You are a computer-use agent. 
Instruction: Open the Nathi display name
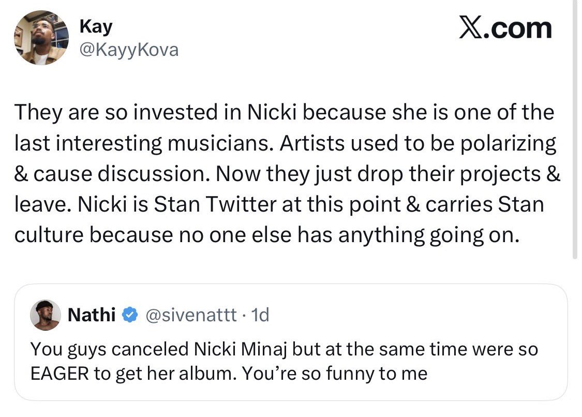point(92,315)
